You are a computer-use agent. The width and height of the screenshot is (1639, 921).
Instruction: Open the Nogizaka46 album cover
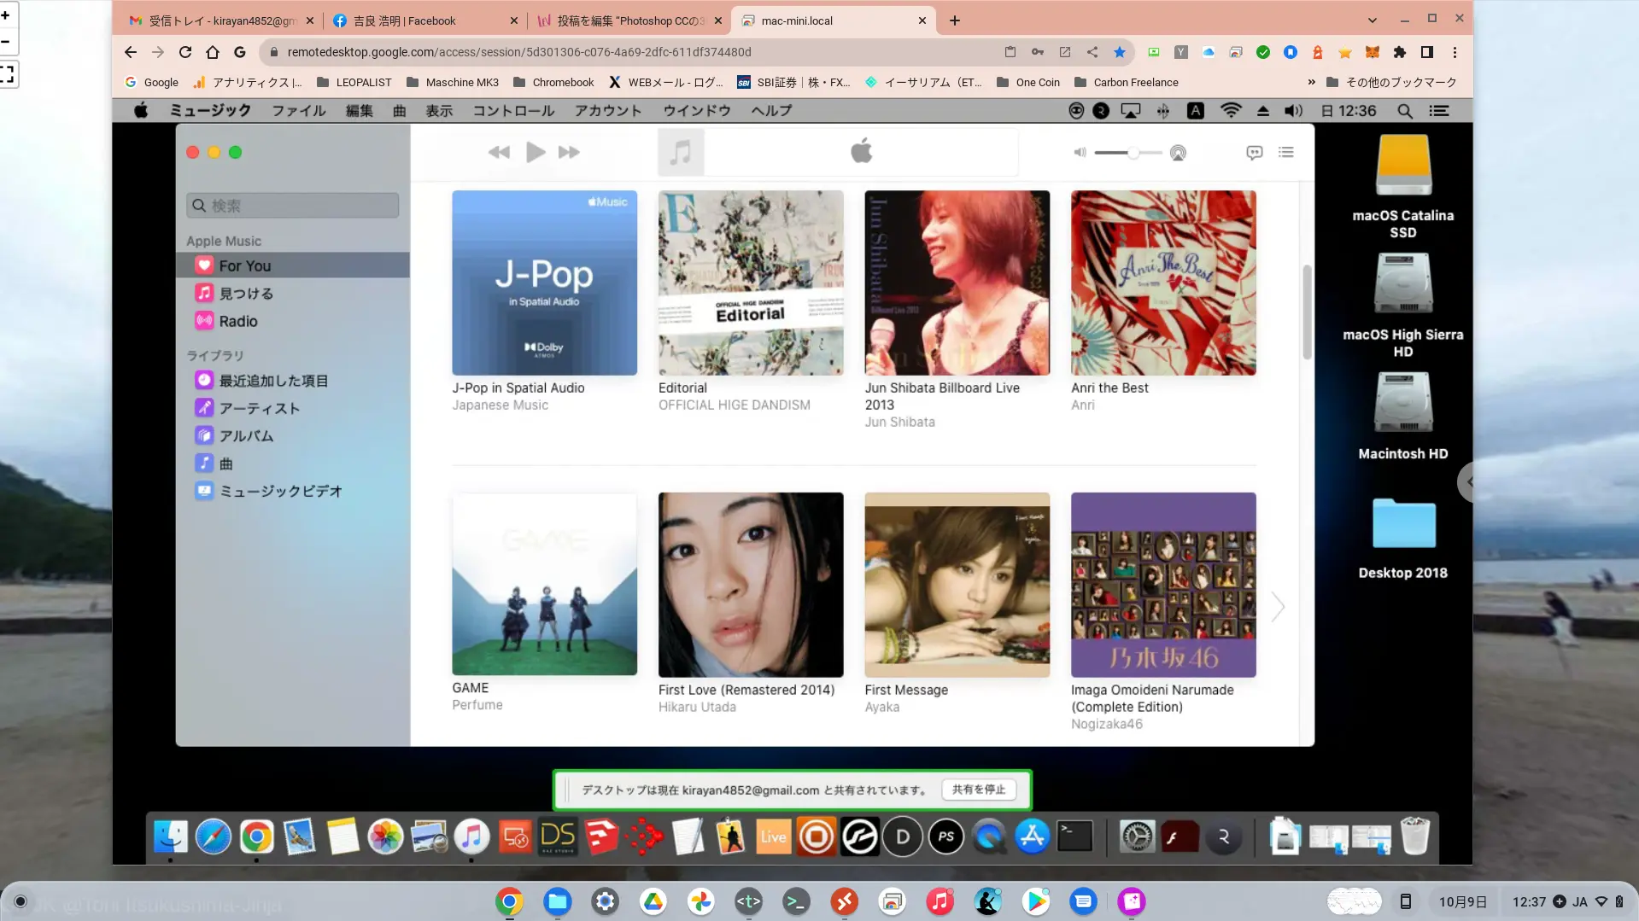tap(1163, 585)
